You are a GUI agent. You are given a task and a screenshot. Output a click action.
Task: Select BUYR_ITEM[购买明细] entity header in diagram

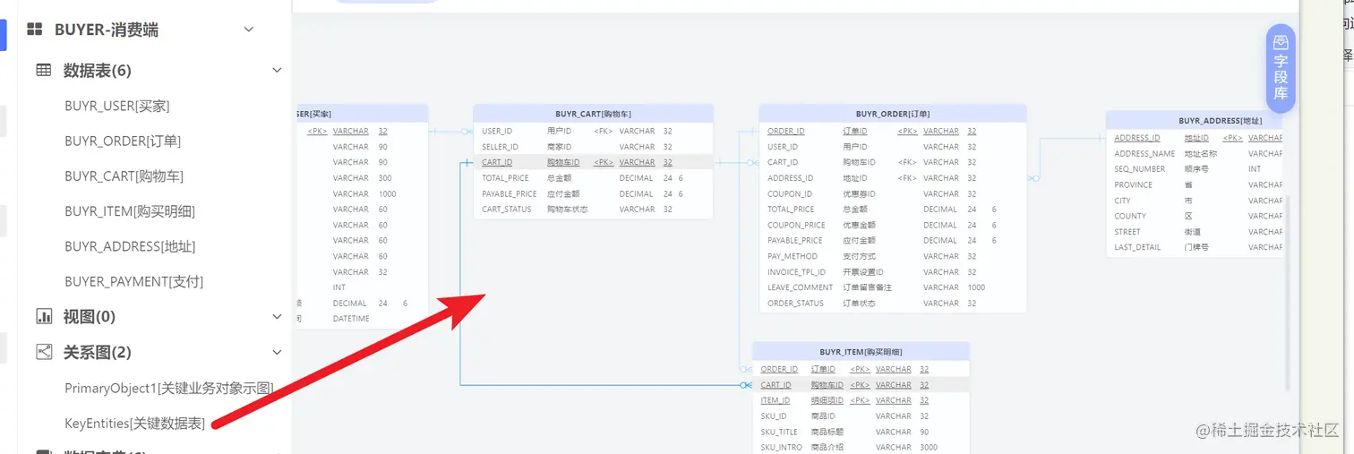[861, 351]
